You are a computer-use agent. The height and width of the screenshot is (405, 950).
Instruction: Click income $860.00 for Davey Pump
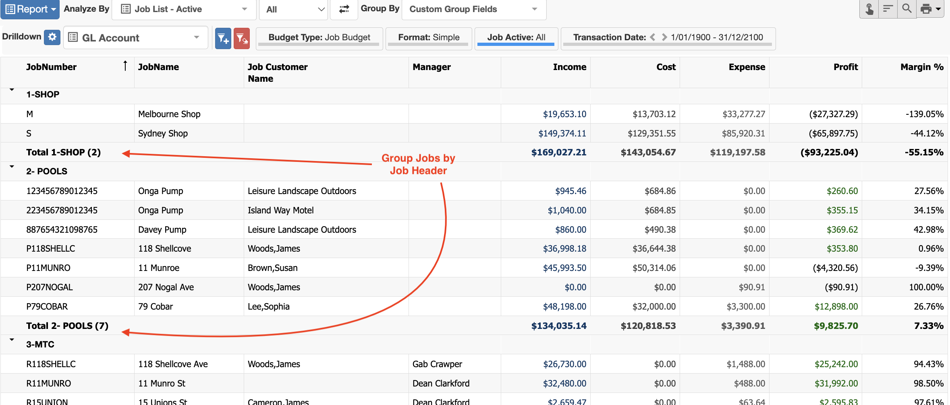pos(570,229)
